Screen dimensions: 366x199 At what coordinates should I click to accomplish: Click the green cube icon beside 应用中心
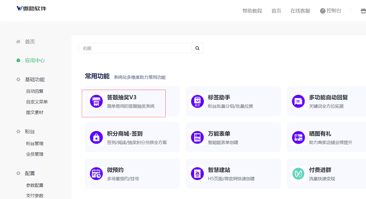[x=18, y=61]
